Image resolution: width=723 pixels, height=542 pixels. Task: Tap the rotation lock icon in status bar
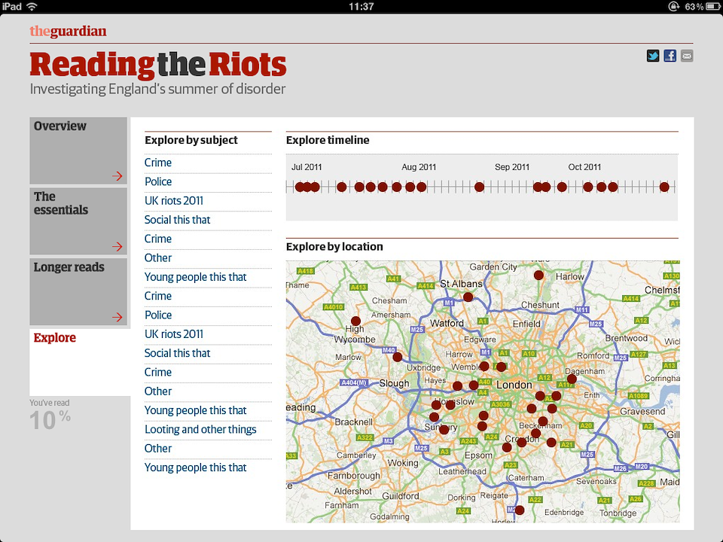(x=673, y=7)
